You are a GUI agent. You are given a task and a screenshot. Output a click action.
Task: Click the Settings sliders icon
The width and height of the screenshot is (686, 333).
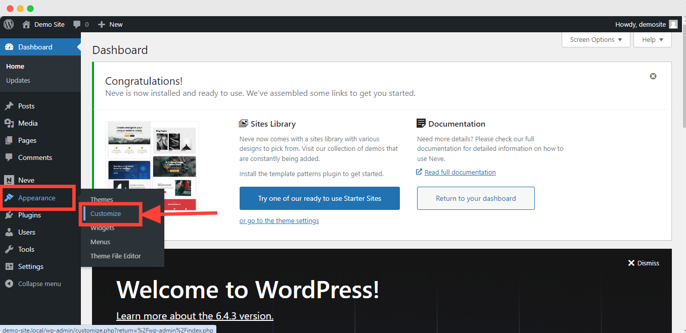(x=9, y=266)
